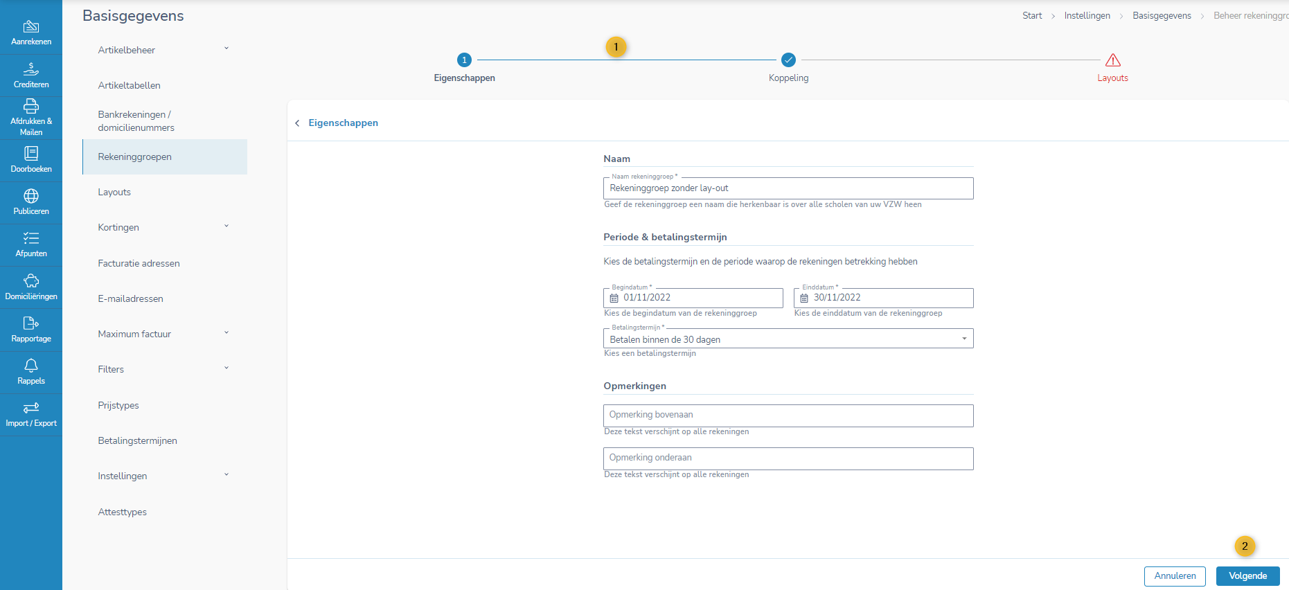This screenshot has height=590, width=1289.
Task: Open Attesttypes menu item
Action: pyautogui.click(x=122, y=512)
